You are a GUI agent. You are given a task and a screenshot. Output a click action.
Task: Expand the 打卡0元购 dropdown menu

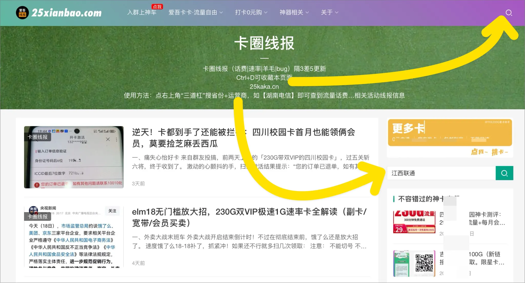pos(251,12)
